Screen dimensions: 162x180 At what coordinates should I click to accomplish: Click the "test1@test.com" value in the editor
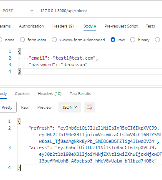[74, 58]
